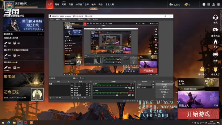Click the 精灵 headset icon
222x125 pixels.
[x=215, y=18]
